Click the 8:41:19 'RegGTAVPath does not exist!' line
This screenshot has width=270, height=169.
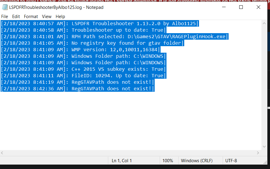point(78,82)
